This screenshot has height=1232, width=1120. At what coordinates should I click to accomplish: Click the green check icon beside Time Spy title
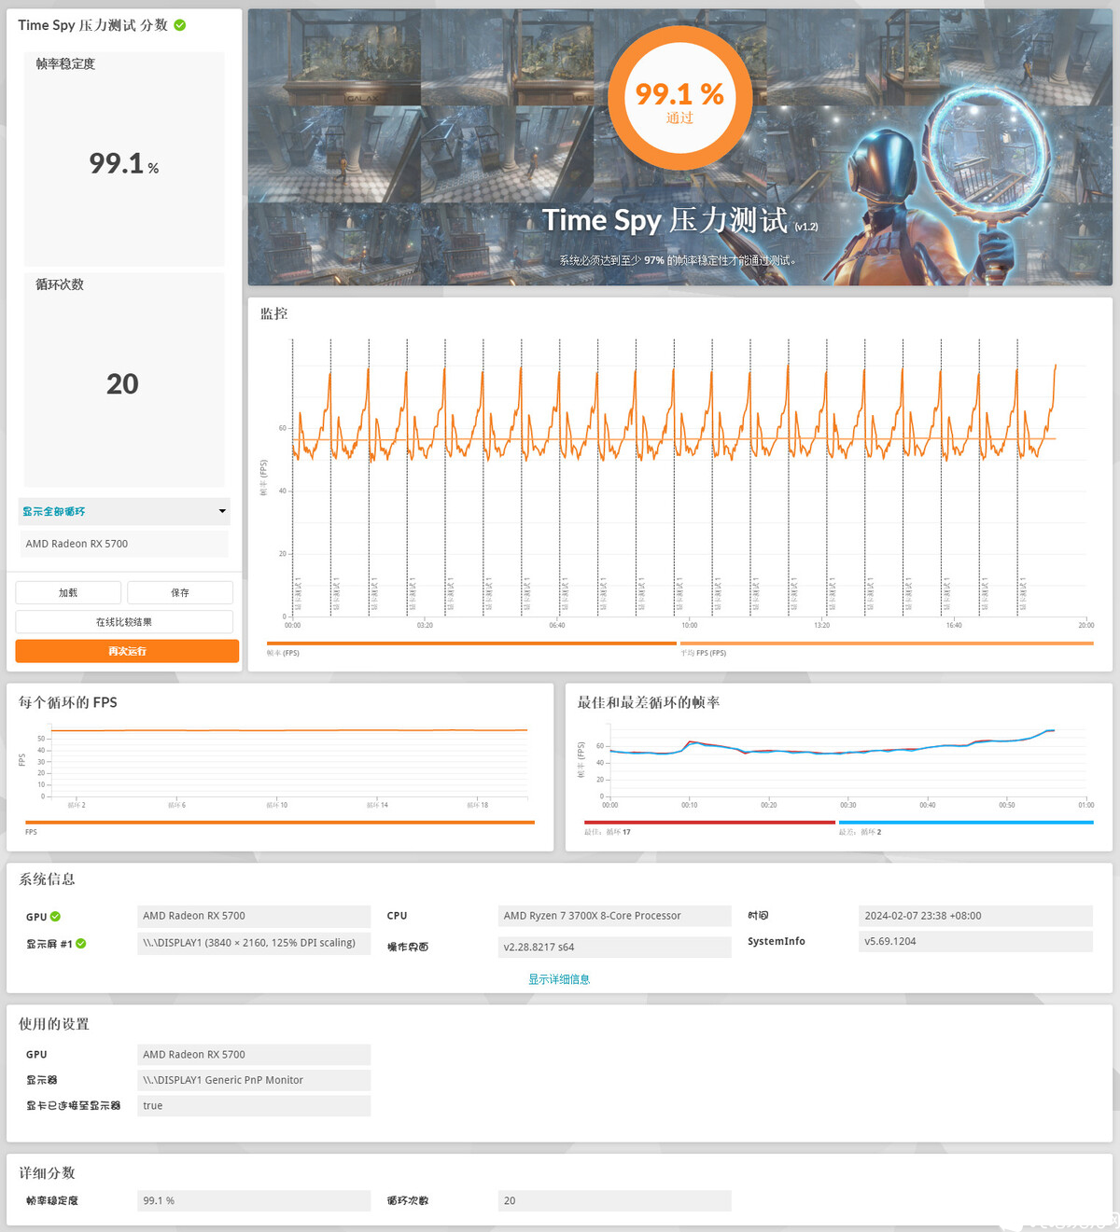pos(180,25)
